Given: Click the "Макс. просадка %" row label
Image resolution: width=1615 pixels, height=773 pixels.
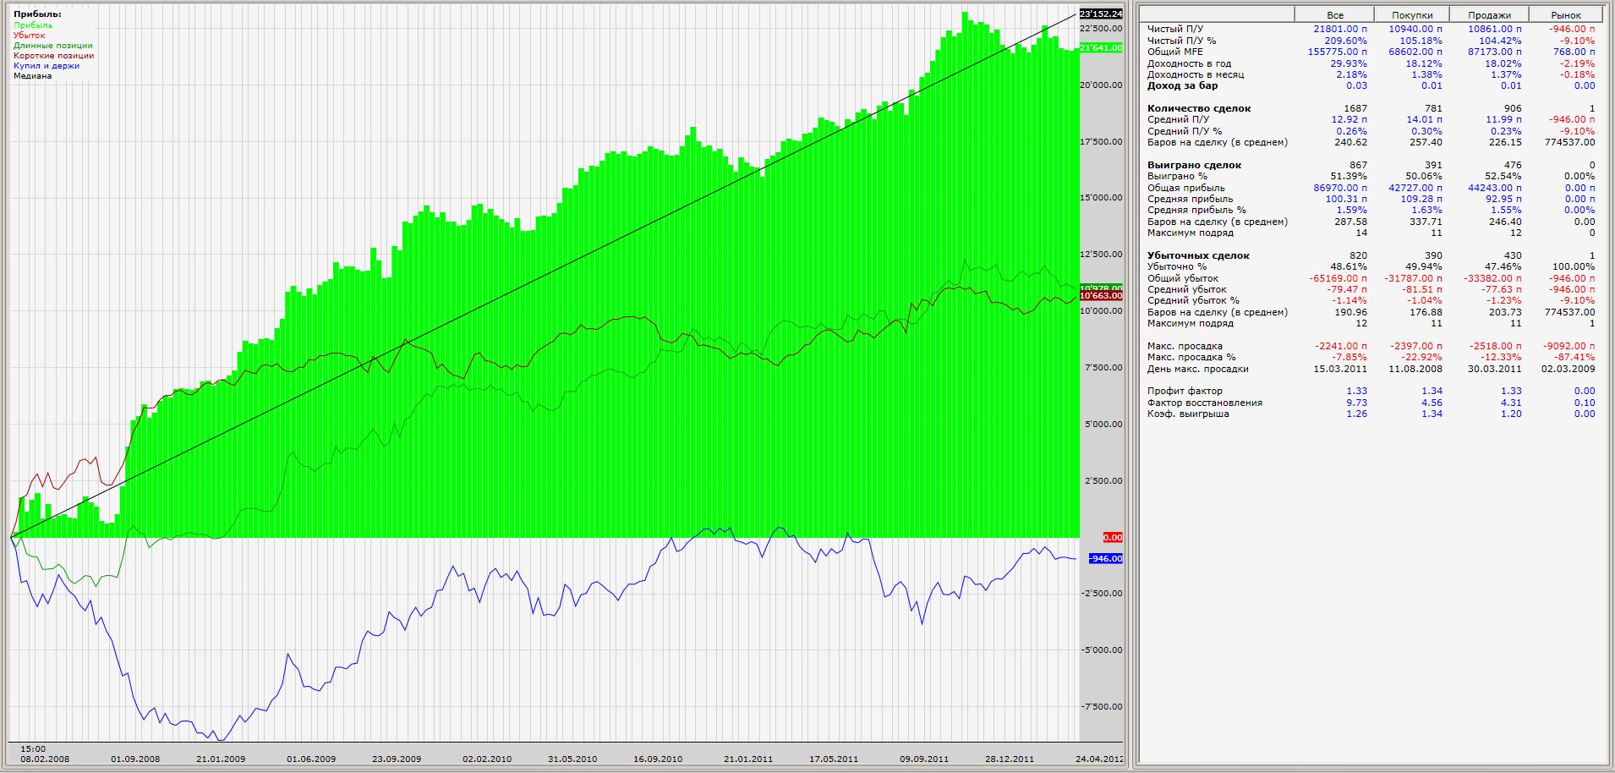Looking at the screenshot, I should pyautogui.click(x=1191, y=358).
